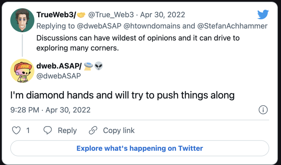Viewport: 281px width, 165px height.
Task: Click Apr 30, 2022 date beside @True_Web3
Action: click(162, 15)
